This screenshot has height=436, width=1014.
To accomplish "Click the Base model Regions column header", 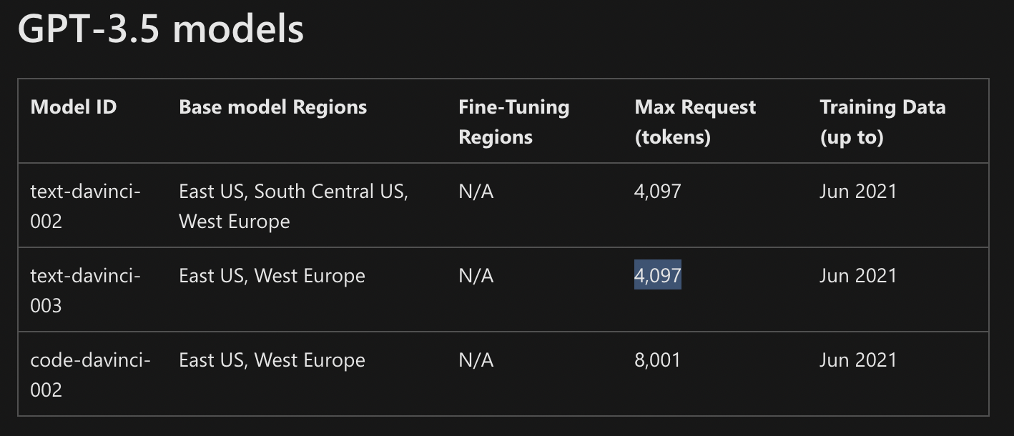I will tap(272, 107).
